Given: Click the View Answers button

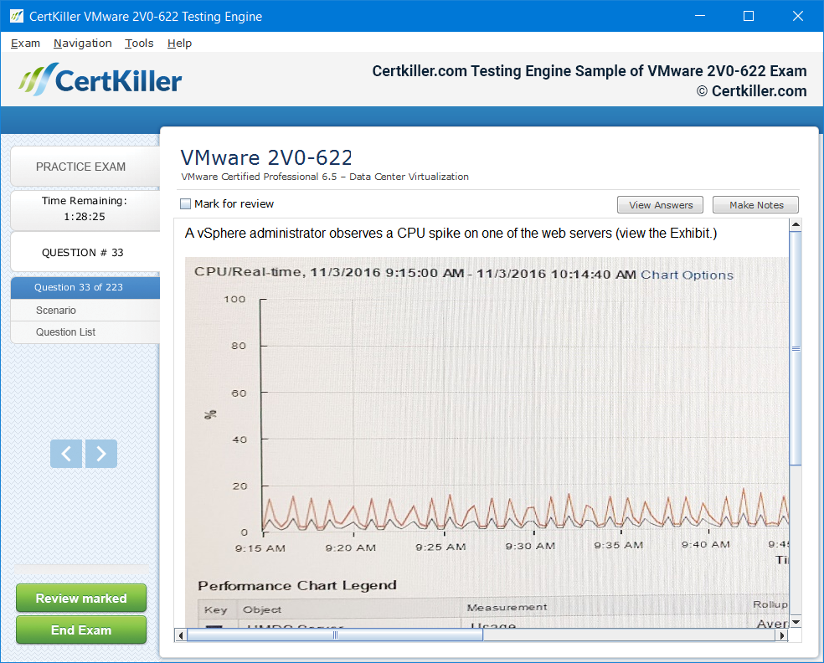Looking at the screenshot, I should coord(660,205).
